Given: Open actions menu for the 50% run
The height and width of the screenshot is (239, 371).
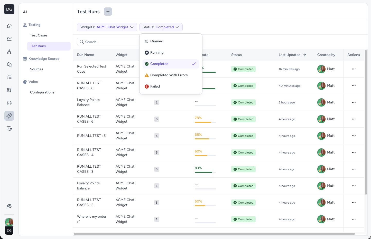Looking at the screenshot, I should point(354,203).
